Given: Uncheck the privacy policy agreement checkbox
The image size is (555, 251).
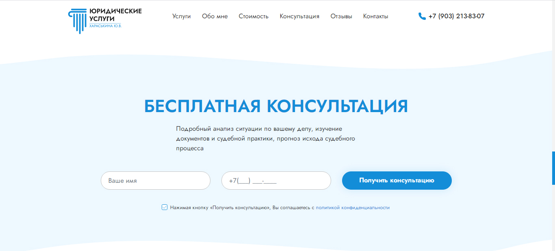Looking at the screenshot, I should pyautogui.click(x=164, y=207).
